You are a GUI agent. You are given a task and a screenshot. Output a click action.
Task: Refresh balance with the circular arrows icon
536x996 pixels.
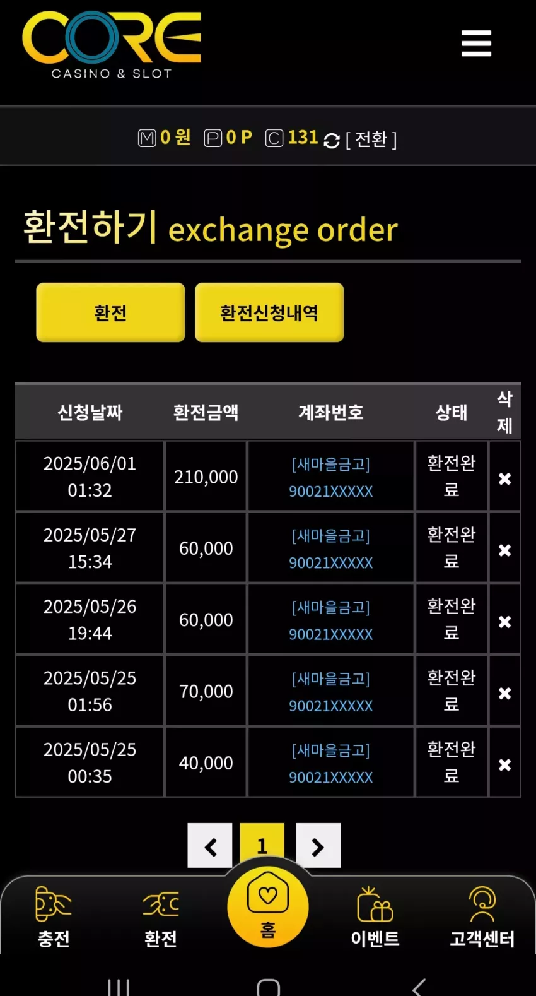[x=332, y=140]
